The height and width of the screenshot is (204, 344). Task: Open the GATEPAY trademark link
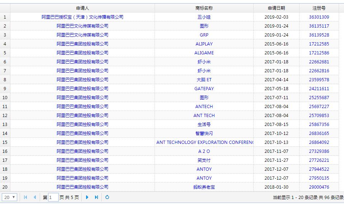pyautogui.click(x=204, y=88)
